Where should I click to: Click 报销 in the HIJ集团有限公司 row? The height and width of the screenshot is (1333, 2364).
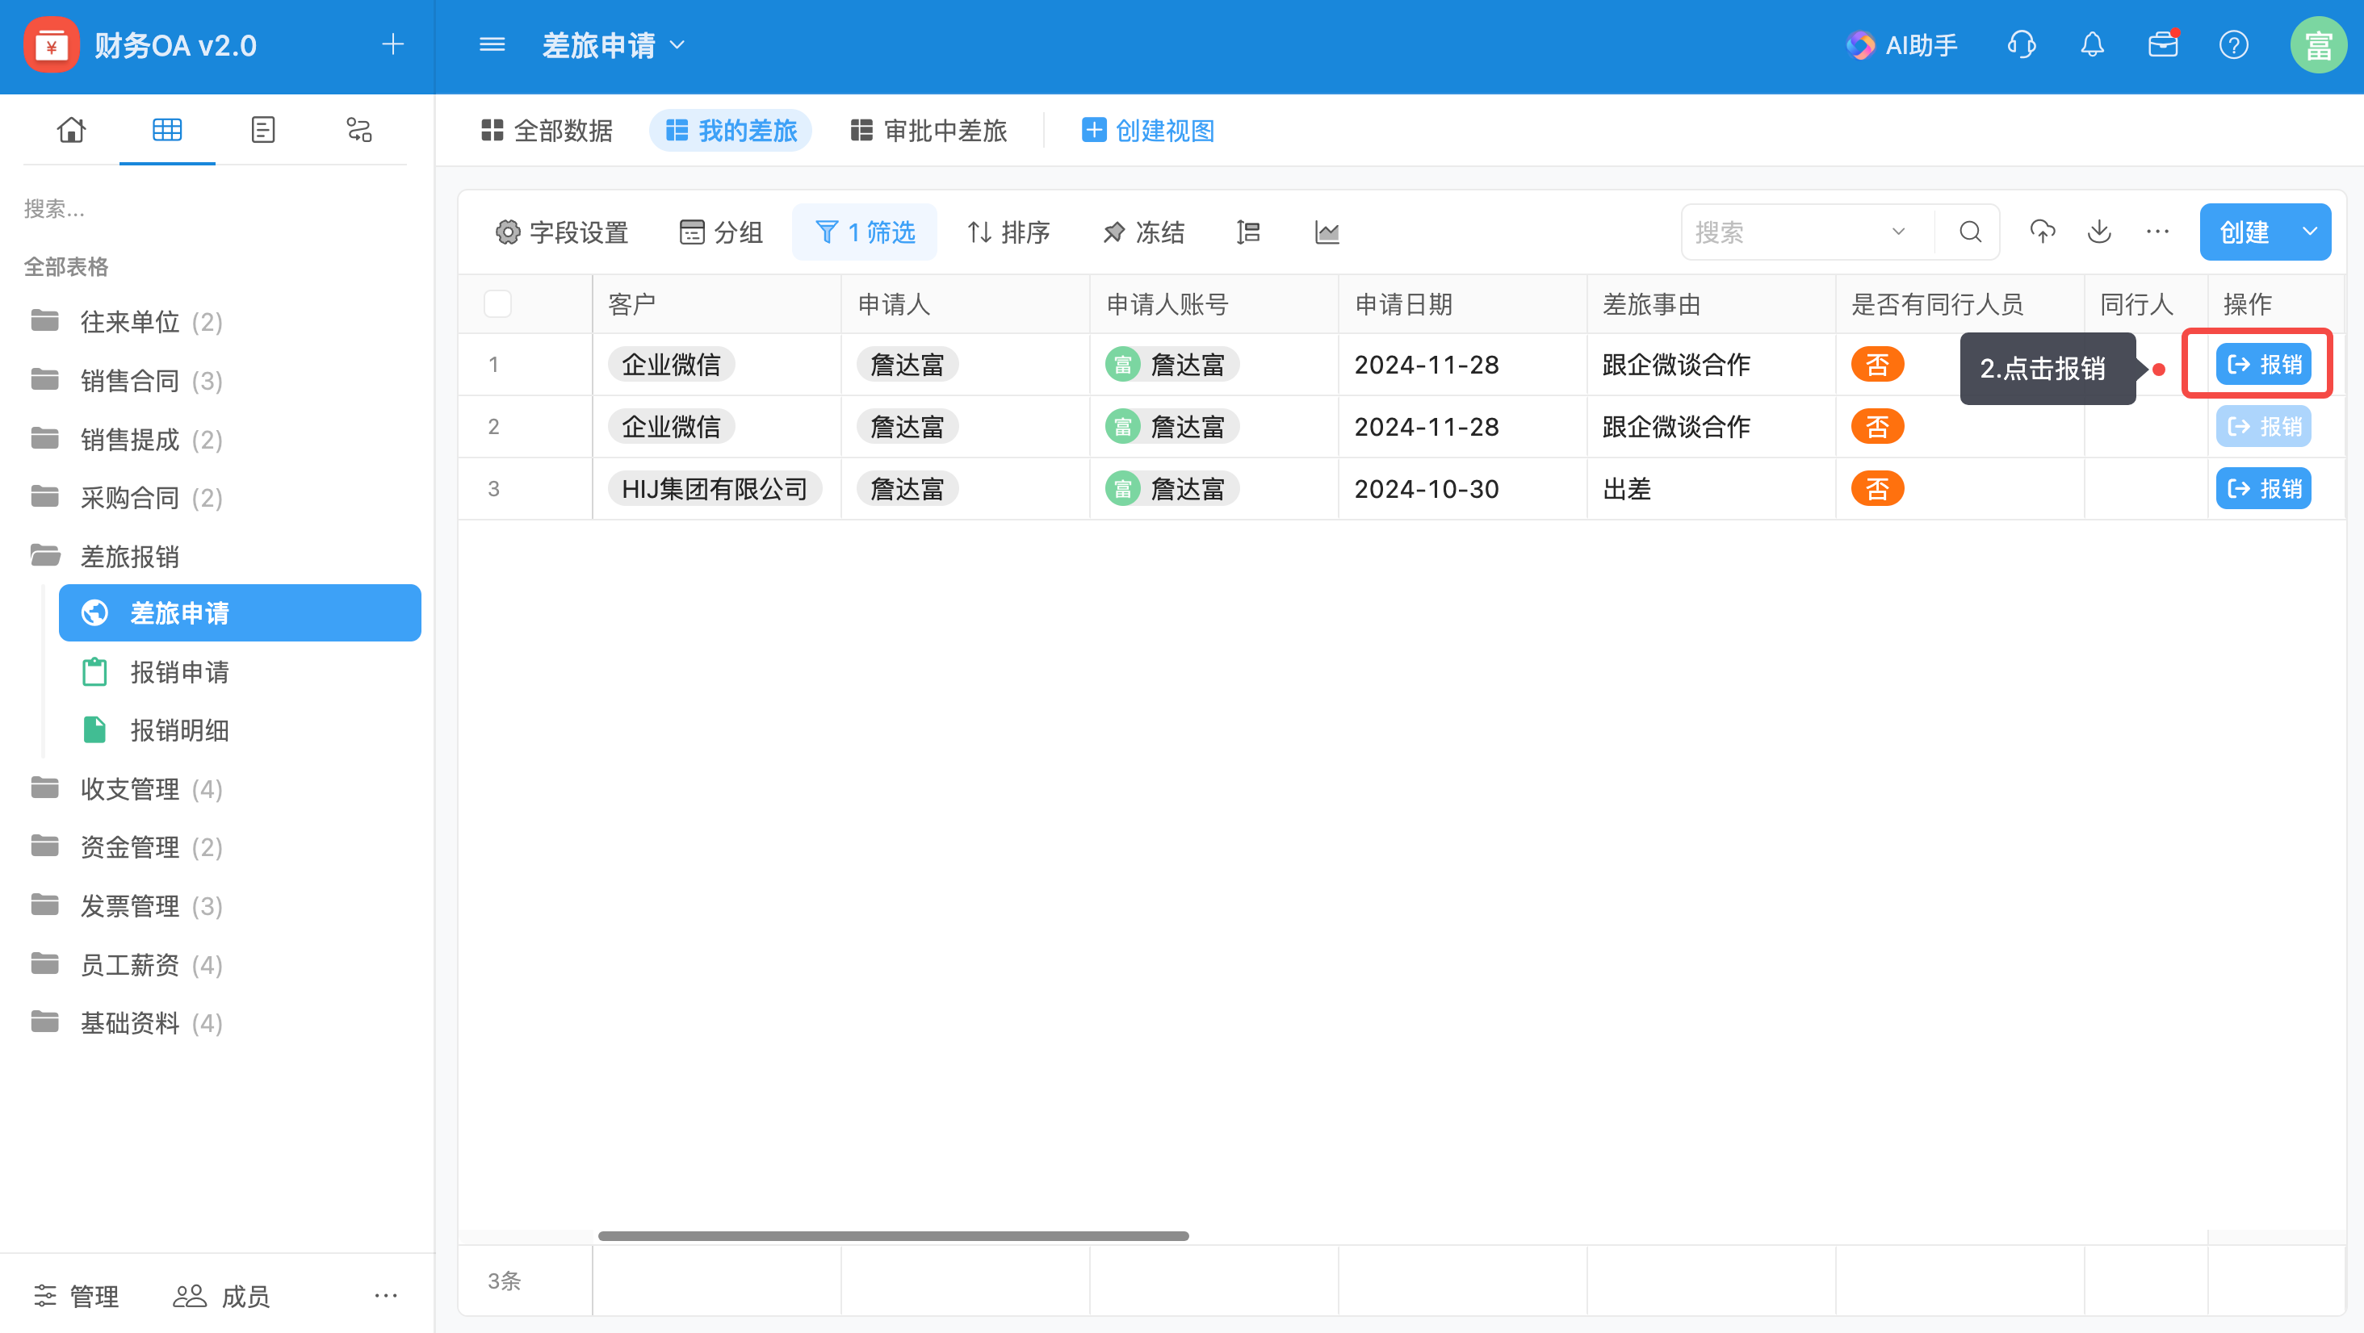pyautogui.click(x=2263, y=488)
